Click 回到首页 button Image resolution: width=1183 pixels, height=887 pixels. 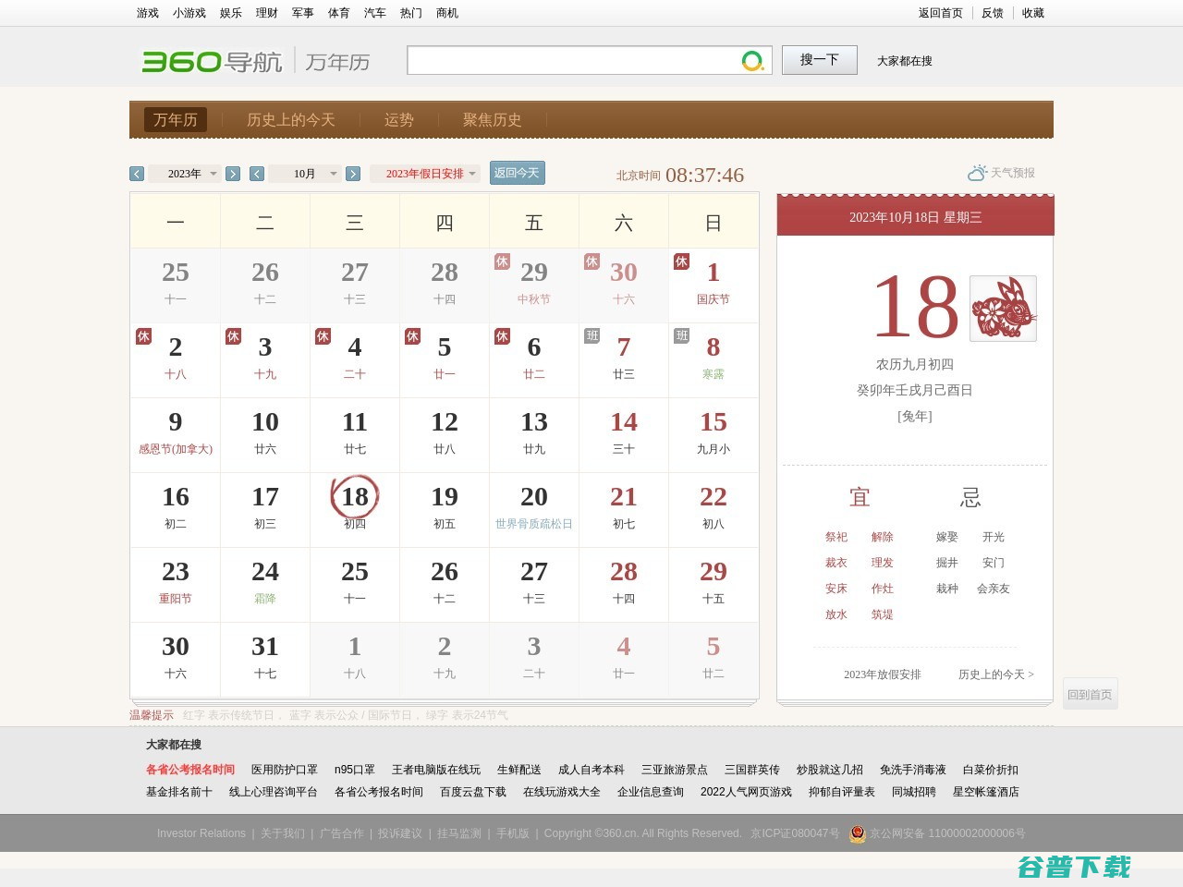tap(1091, 694)
